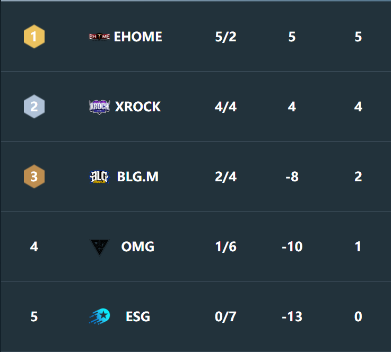Image resolution: width=391 pixels, height=352 pixels.
Task: Click the gold rank 1 hexagon badge
Action: pyautogui.click(x=34, y=37)
